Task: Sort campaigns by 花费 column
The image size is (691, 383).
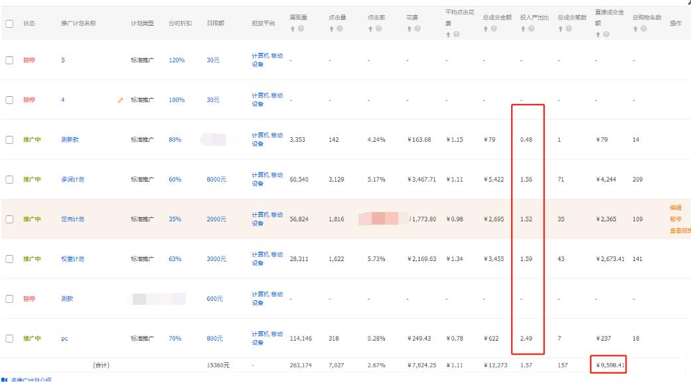Action: tap(410, 29)
